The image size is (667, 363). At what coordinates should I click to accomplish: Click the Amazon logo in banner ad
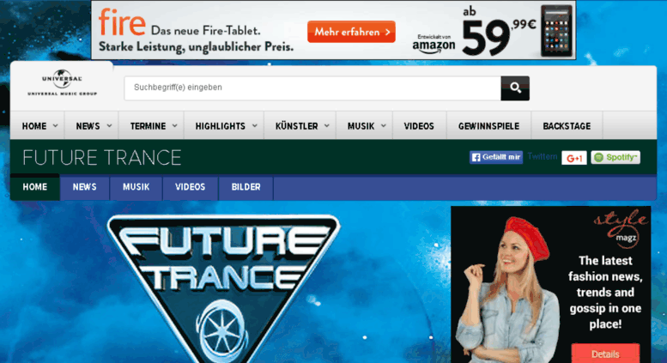434,45
